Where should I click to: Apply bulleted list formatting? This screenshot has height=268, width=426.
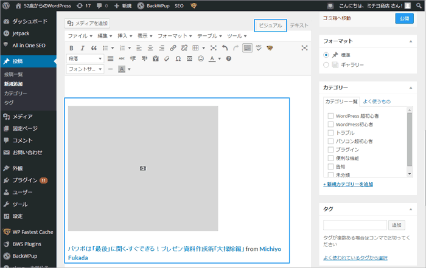pos(105,48)
